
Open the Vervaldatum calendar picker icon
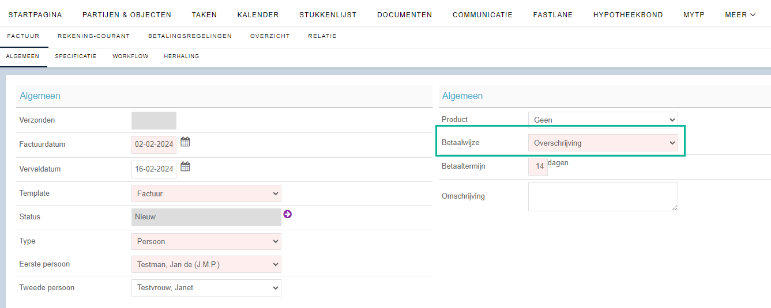(x=185, y=167)
